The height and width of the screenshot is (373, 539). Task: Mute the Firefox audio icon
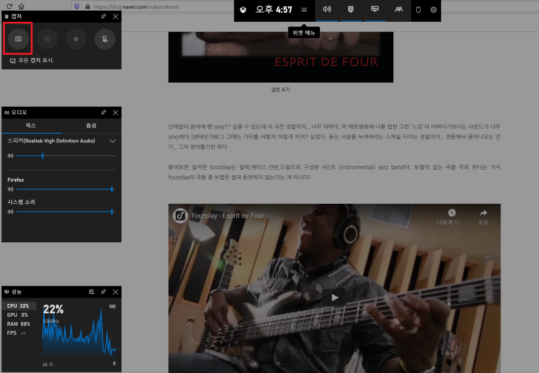point(10,189)
